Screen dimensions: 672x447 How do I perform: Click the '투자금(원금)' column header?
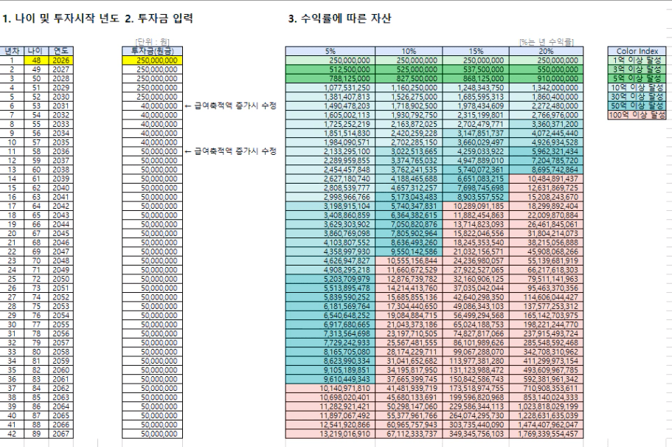coord(153,51)
